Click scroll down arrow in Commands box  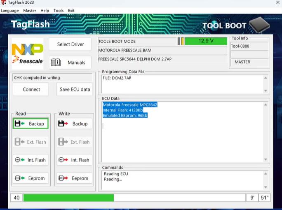click(266, 187)
